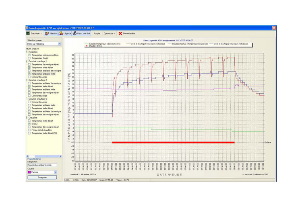
Task: Click the Adapter toolbar item
Action: click(97, 34)
